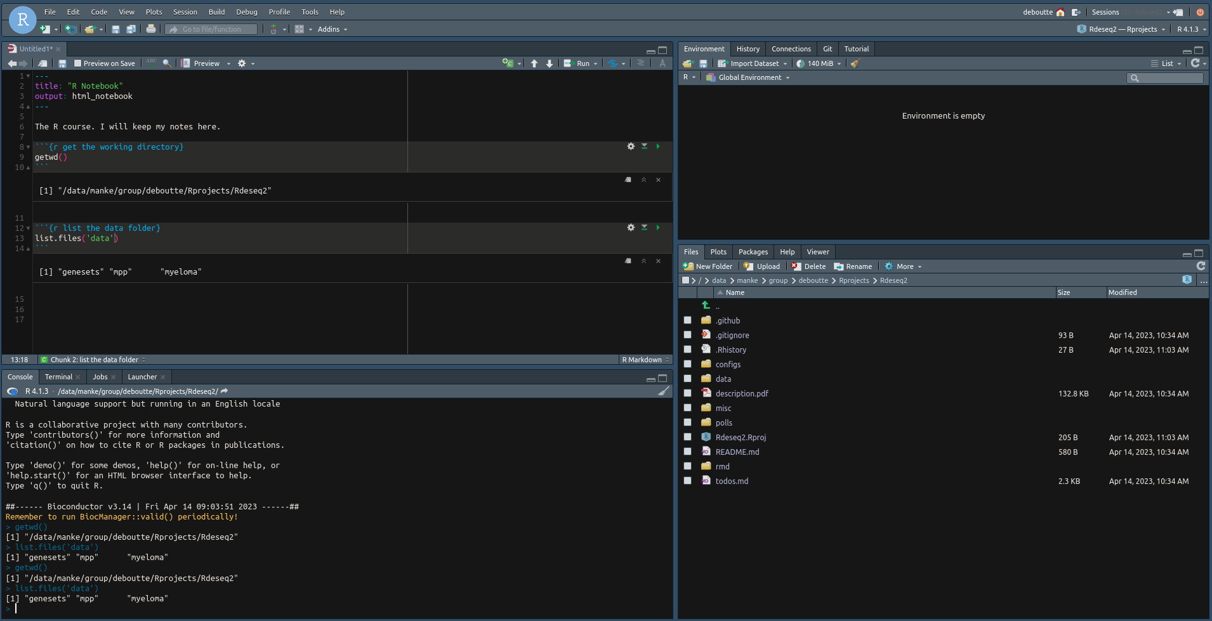Click the print document icon
This screenshot has width=1212, height=621.
pyautogui.click(x=151, y=29)
